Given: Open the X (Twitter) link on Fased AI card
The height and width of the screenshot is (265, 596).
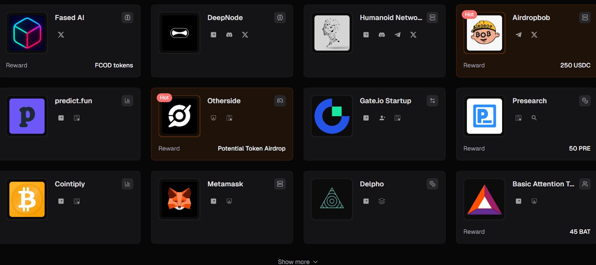Looking at the screenshot, I should (x=61, y=35).
